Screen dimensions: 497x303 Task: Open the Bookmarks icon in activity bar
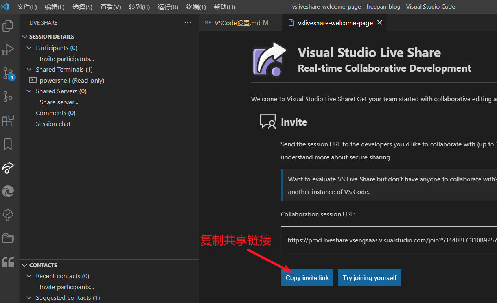pos(8,144)
